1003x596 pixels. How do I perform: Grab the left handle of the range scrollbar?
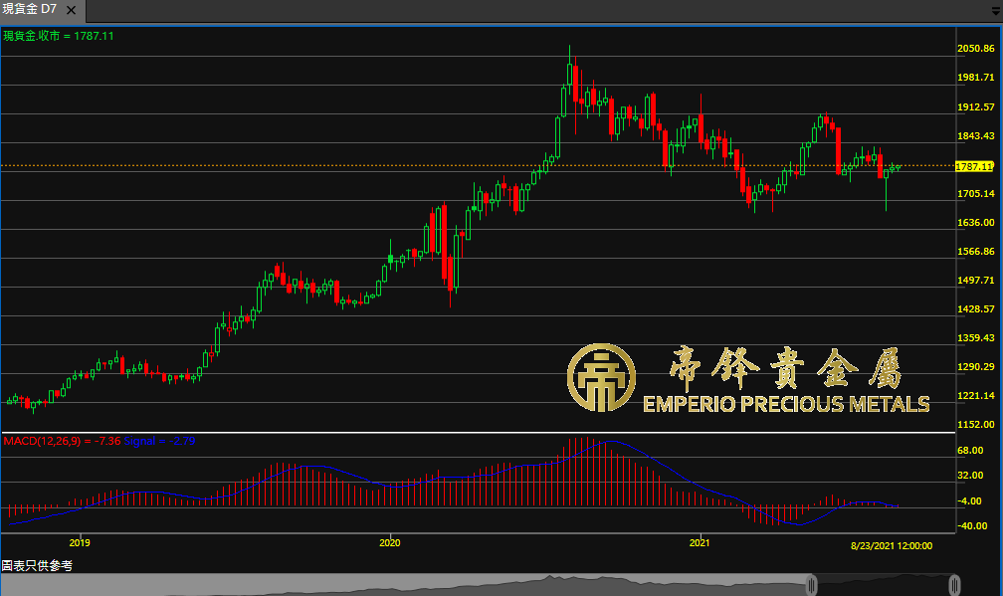(812, 584)
